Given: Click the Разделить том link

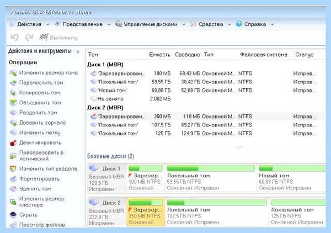Looking at the screenshot, I should tap(38, 113).
